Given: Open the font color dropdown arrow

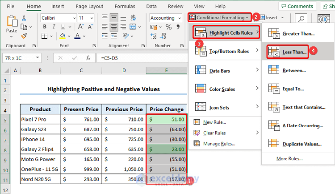Looking at the screenshot, I should click(x=84, y=36).
